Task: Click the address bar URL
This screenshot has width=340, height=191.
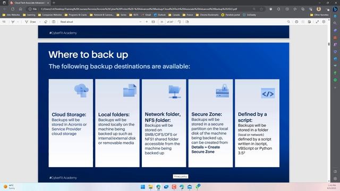Action: [139, 9]
